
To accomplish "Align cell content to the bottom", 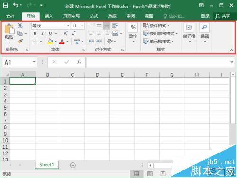I will click(107, 25).
